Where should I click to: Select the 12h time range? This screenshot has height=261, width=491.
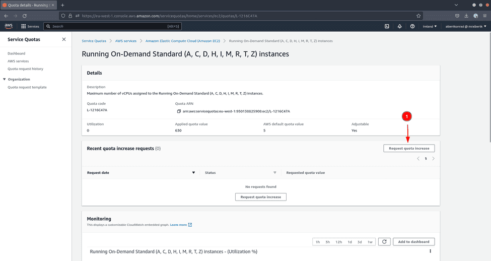(339, 242)
